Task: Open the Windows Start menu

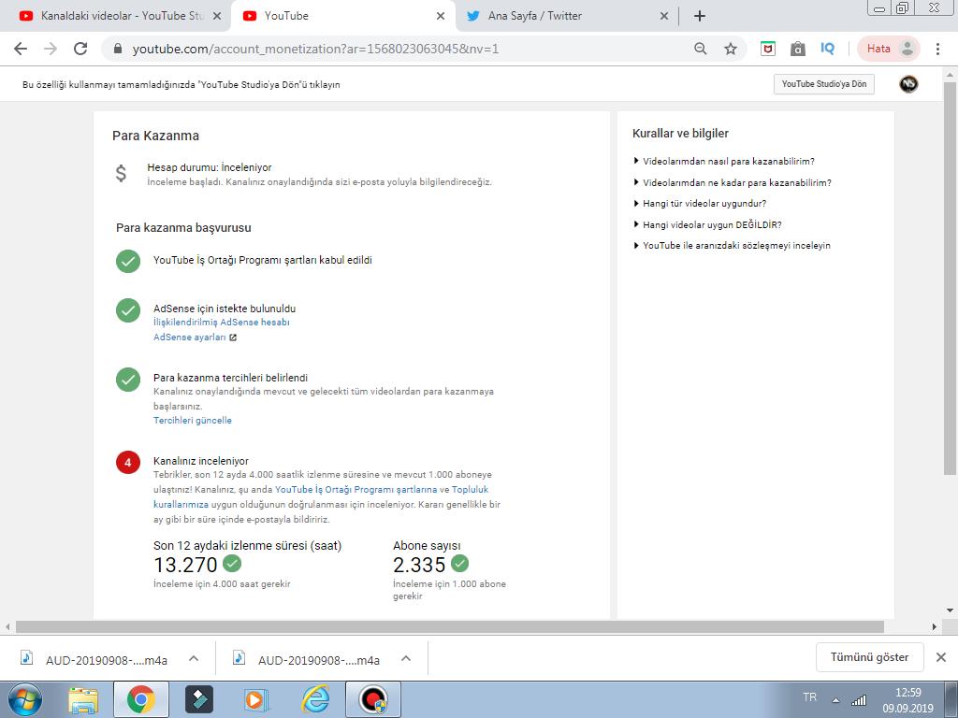Action: point(25,699)
